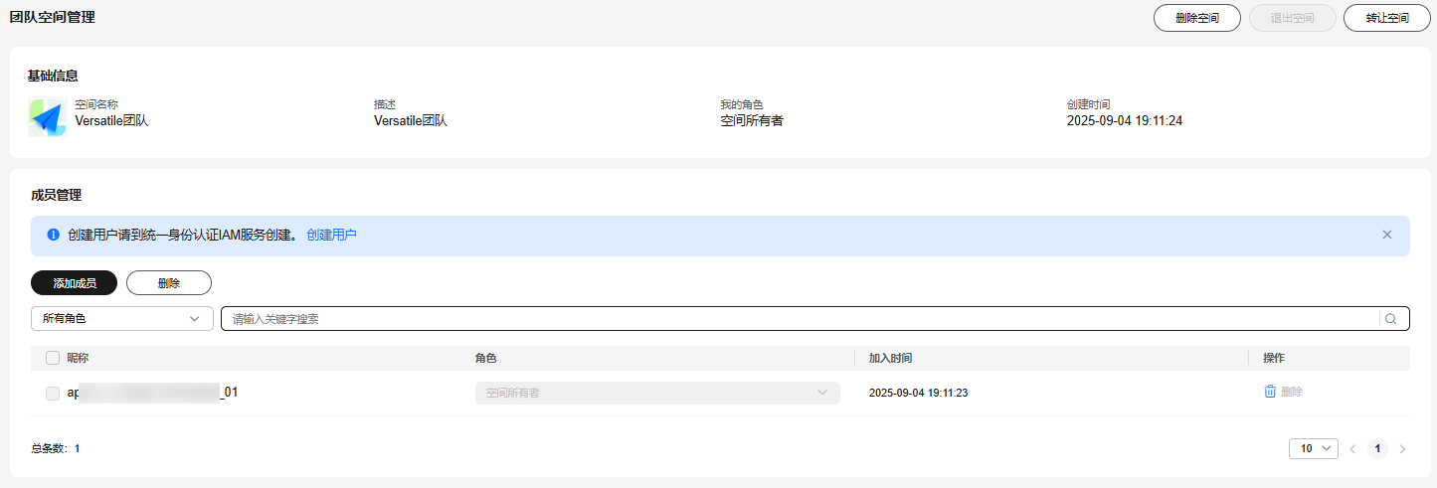Click the search magnifier icon
Screen dimensions: 1437x488
[x=1390, y=319]
